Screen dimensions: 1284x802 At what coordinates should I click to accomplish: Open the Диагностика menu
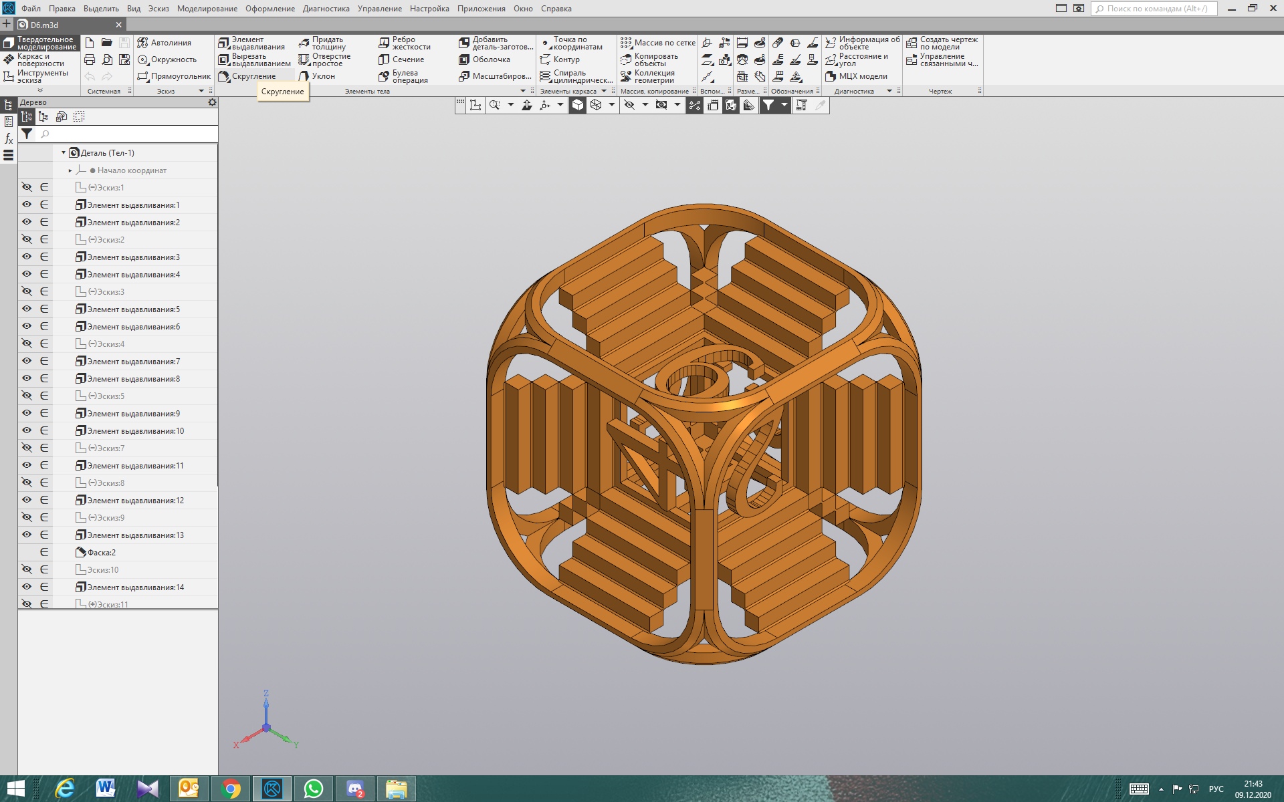[326, 9]
